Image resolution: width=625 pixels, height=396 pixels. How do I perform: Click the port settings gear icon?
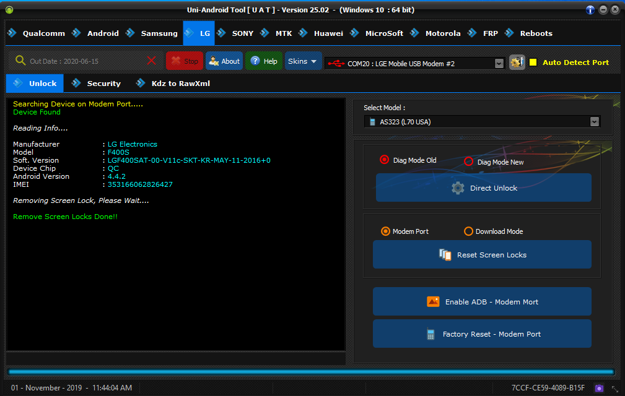tap(517, 62)
